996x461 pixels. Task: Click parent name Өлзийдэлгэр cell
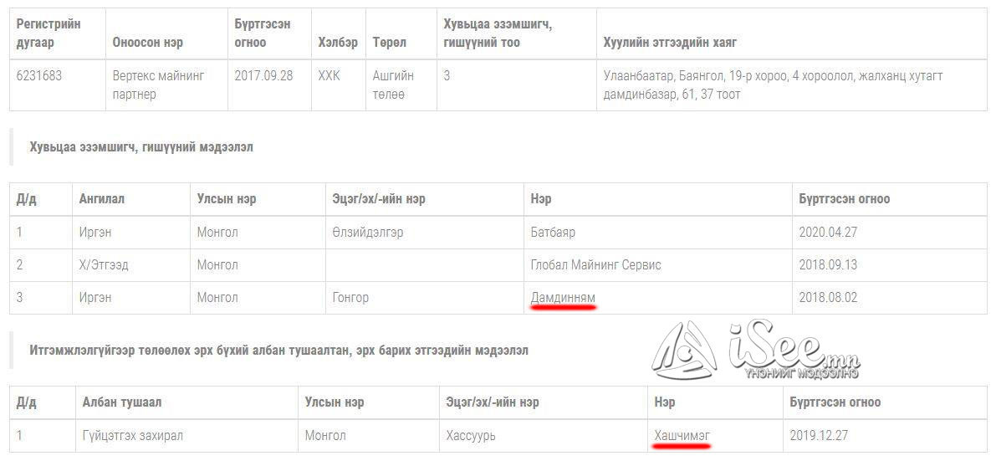pyautogui.click(x=367, y=233)
